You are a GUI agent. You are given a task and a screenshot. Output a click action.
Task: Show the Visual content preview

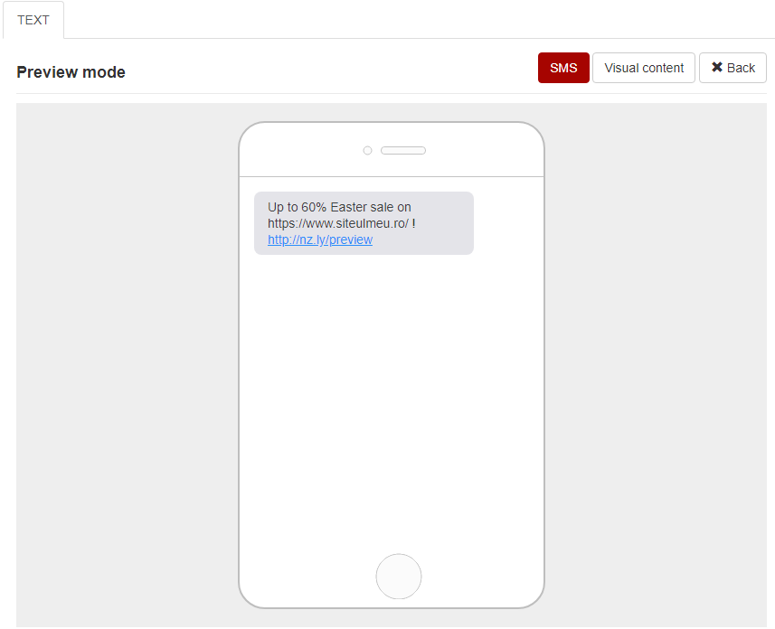coord(644,68)
